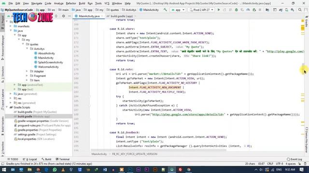Collapse the Gradle Scripts node
The width and height of the screenshot is (309, 173).
tap(7, 107)
